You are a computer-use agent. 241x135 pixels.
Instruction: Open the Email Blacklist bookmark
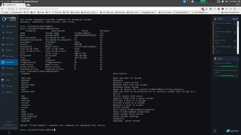pyautogui.click(x=182, y=12)
